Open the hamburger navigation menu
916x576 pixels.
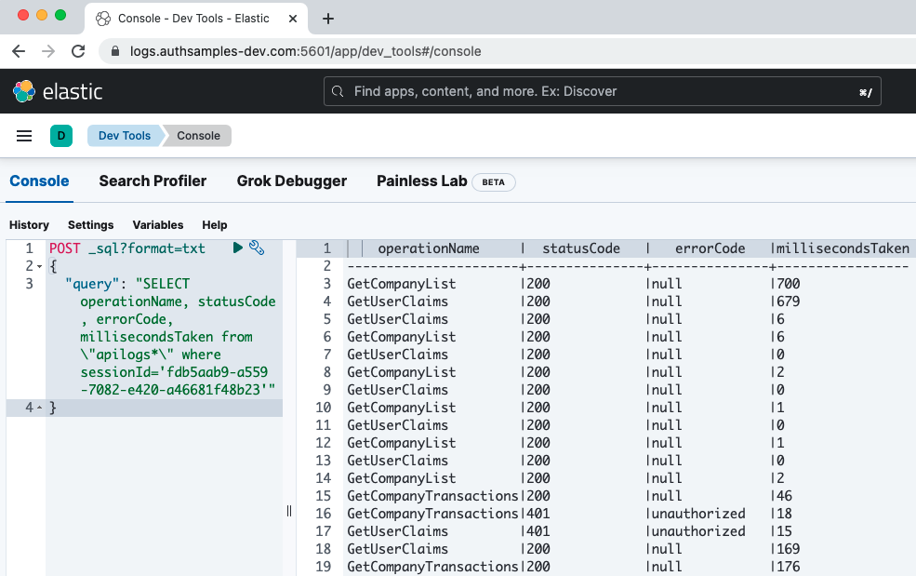tap(24, 136)
